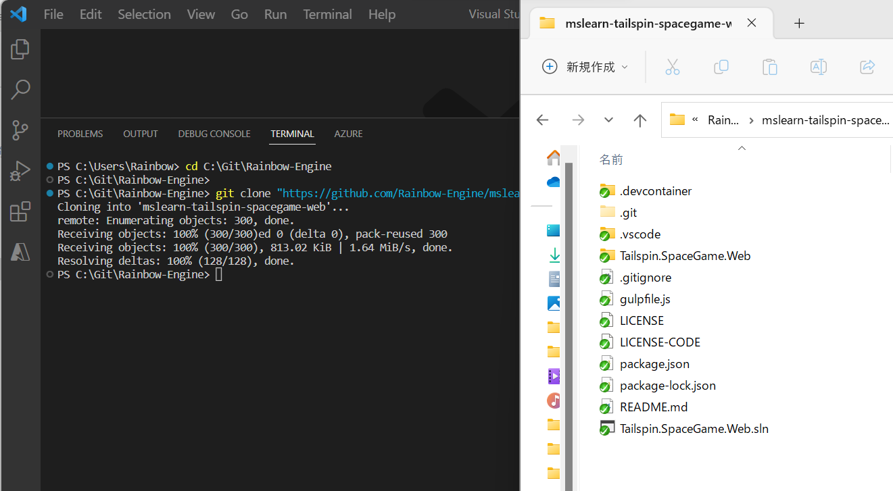This screenshot has width=893, height=491.
Task: Open Documents in File Explorer navigation pane
Action: tap(554, 279)
